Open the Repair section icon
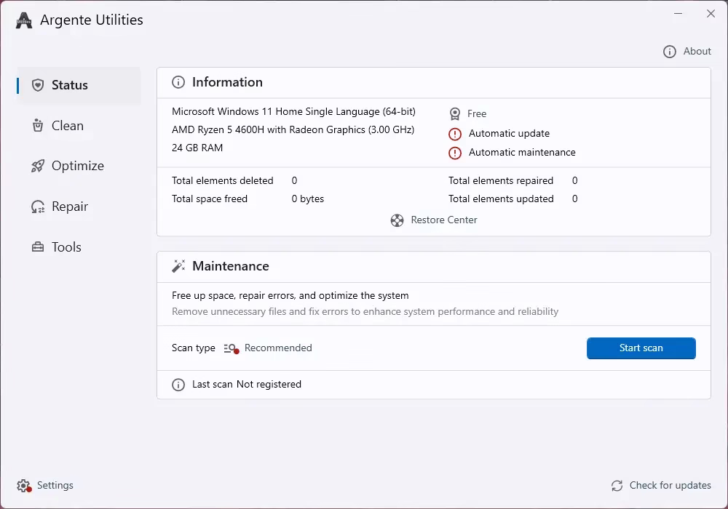Viewport: 728px width, 509px height. click(37, 206)
